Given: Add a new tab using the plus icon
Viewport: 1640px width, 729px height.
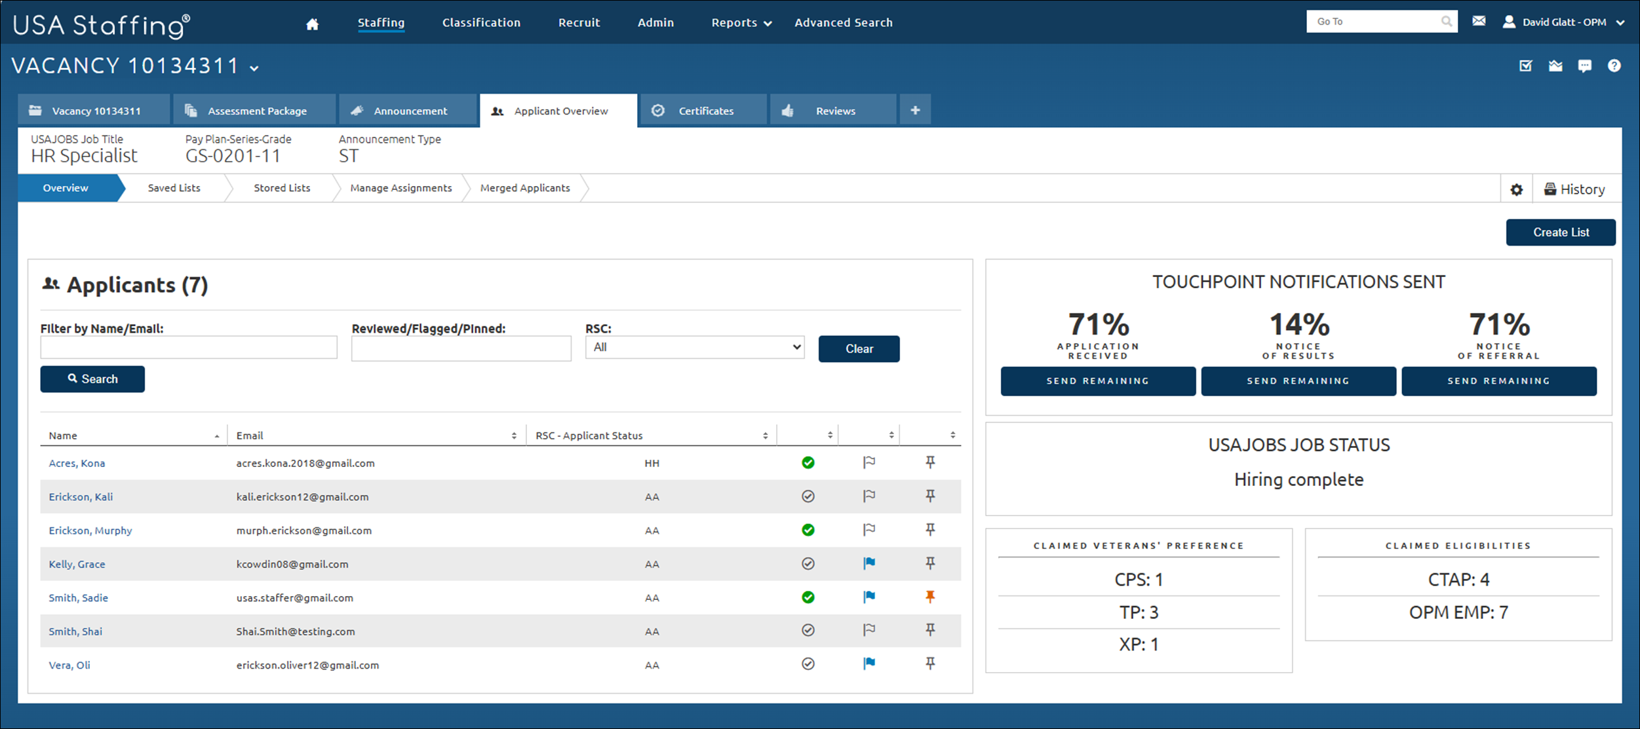Looking at the screenshot, I should pyautogui.click(x=915, y=109).
